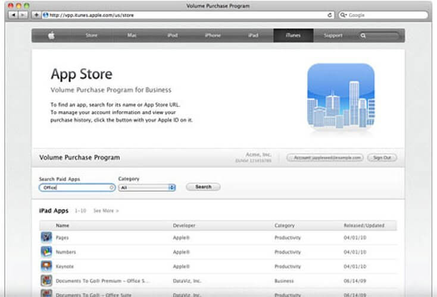Click the Account email button
437x297 pixels.
pos(325,157)
